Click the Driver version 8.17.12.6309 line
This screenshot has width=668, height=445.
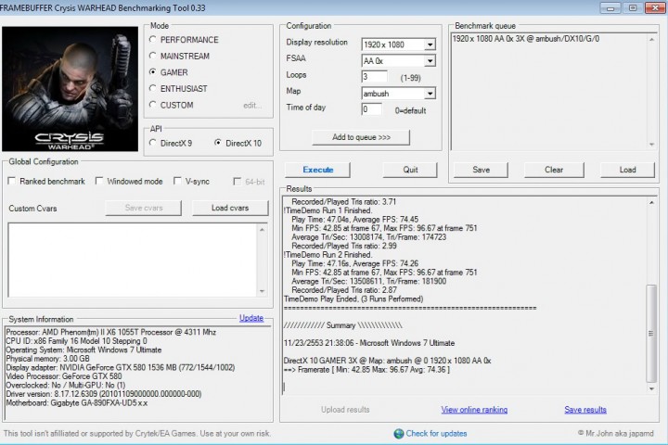(x=104, y=394)
